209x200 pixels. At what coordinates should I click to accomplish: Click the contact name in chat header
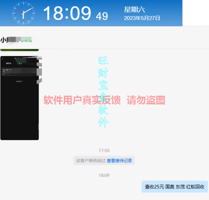4,40
